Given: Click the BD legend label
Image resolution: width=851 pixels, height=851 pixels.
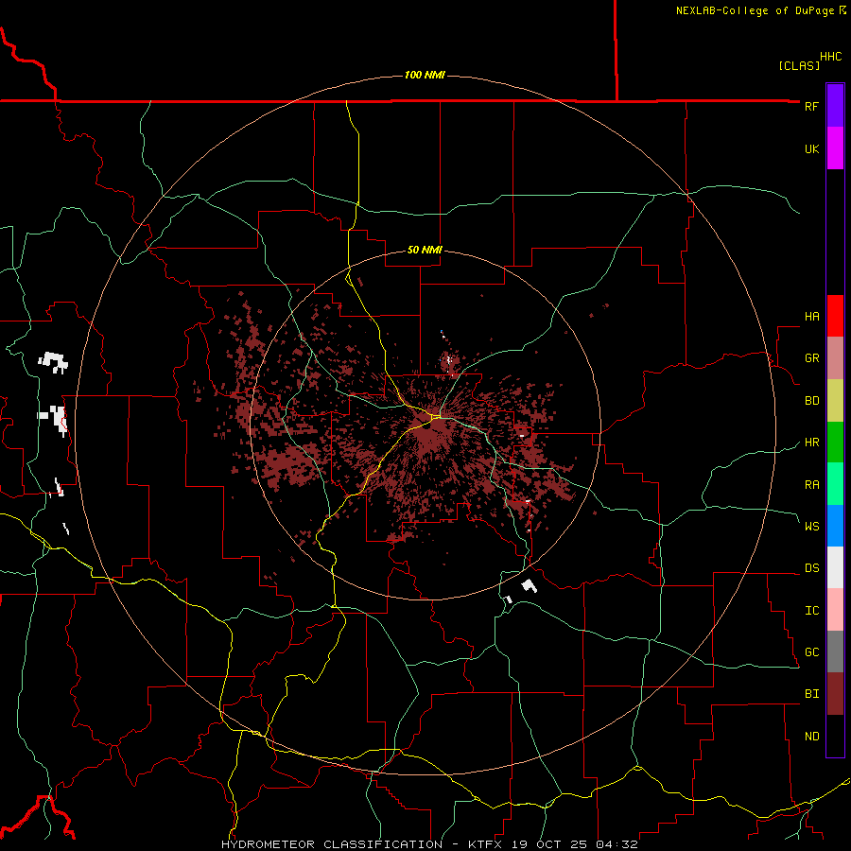Looking at the screenshot, I should [811, 401].
